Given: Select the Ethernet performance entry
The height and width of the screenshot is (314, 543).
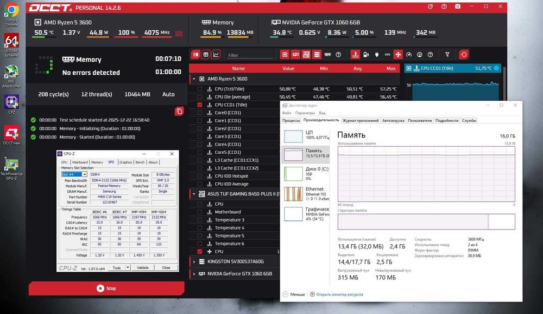Looking at the screenshot, I should click(306, 194).
